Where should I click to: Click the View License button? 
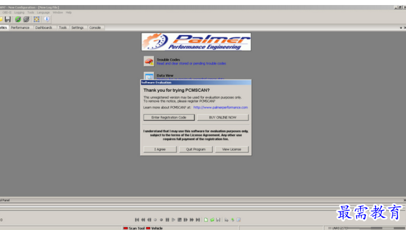point(232,149)
